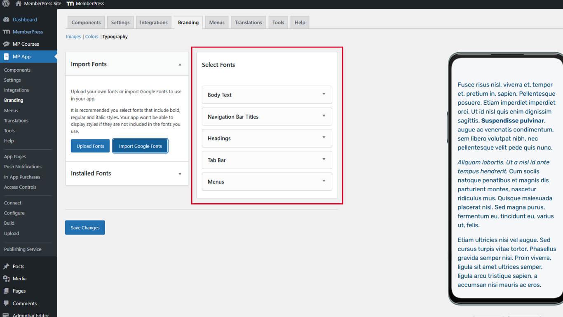Open the Translations tab

tap(248, 22)
